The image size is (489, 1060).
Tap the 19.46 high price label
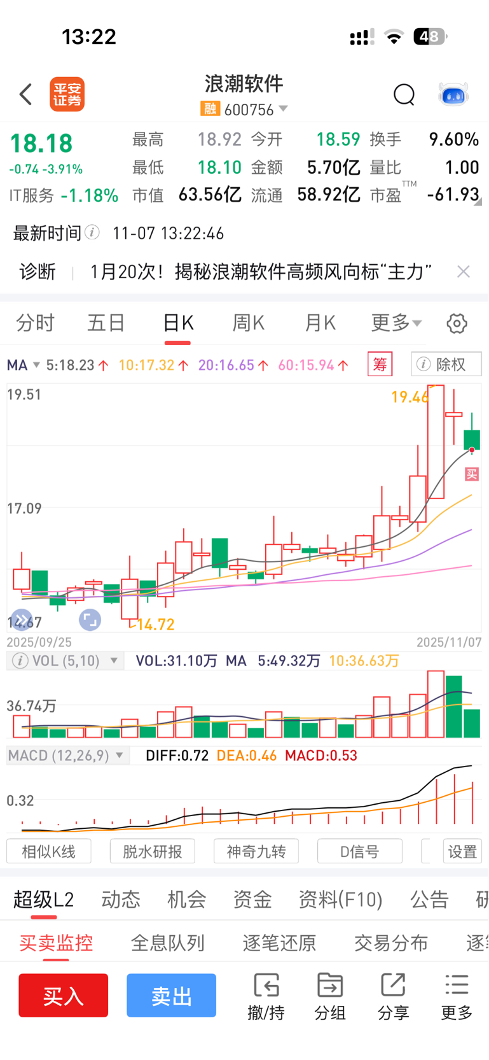[x=410, y=397]
